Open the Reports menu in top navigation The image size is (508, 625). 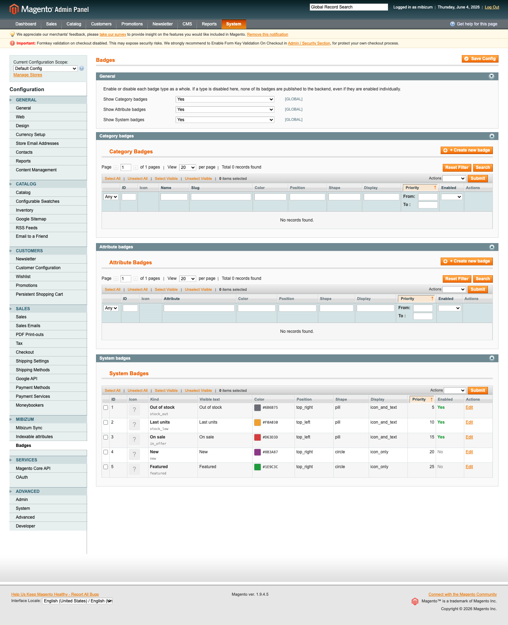(209, 24)
